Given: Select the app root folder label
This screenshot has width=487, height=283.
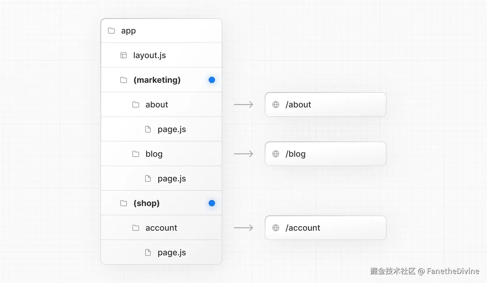Looking at the screenshot, I should coord(128,31).
